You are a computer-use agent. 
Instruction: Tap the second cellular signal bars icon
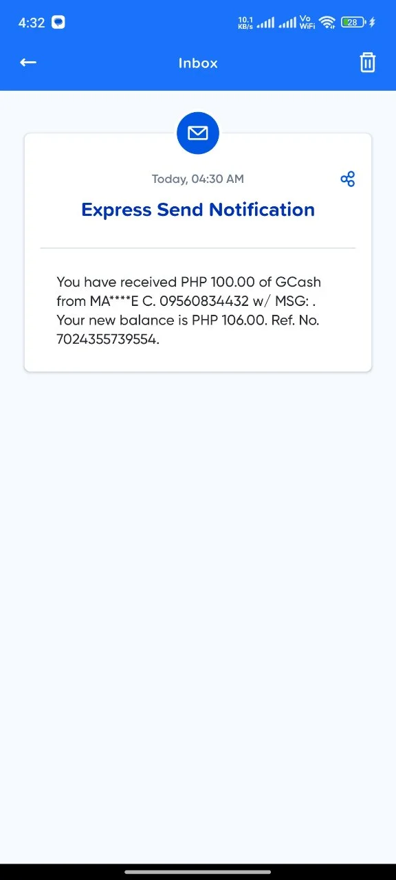coord(287,23)
